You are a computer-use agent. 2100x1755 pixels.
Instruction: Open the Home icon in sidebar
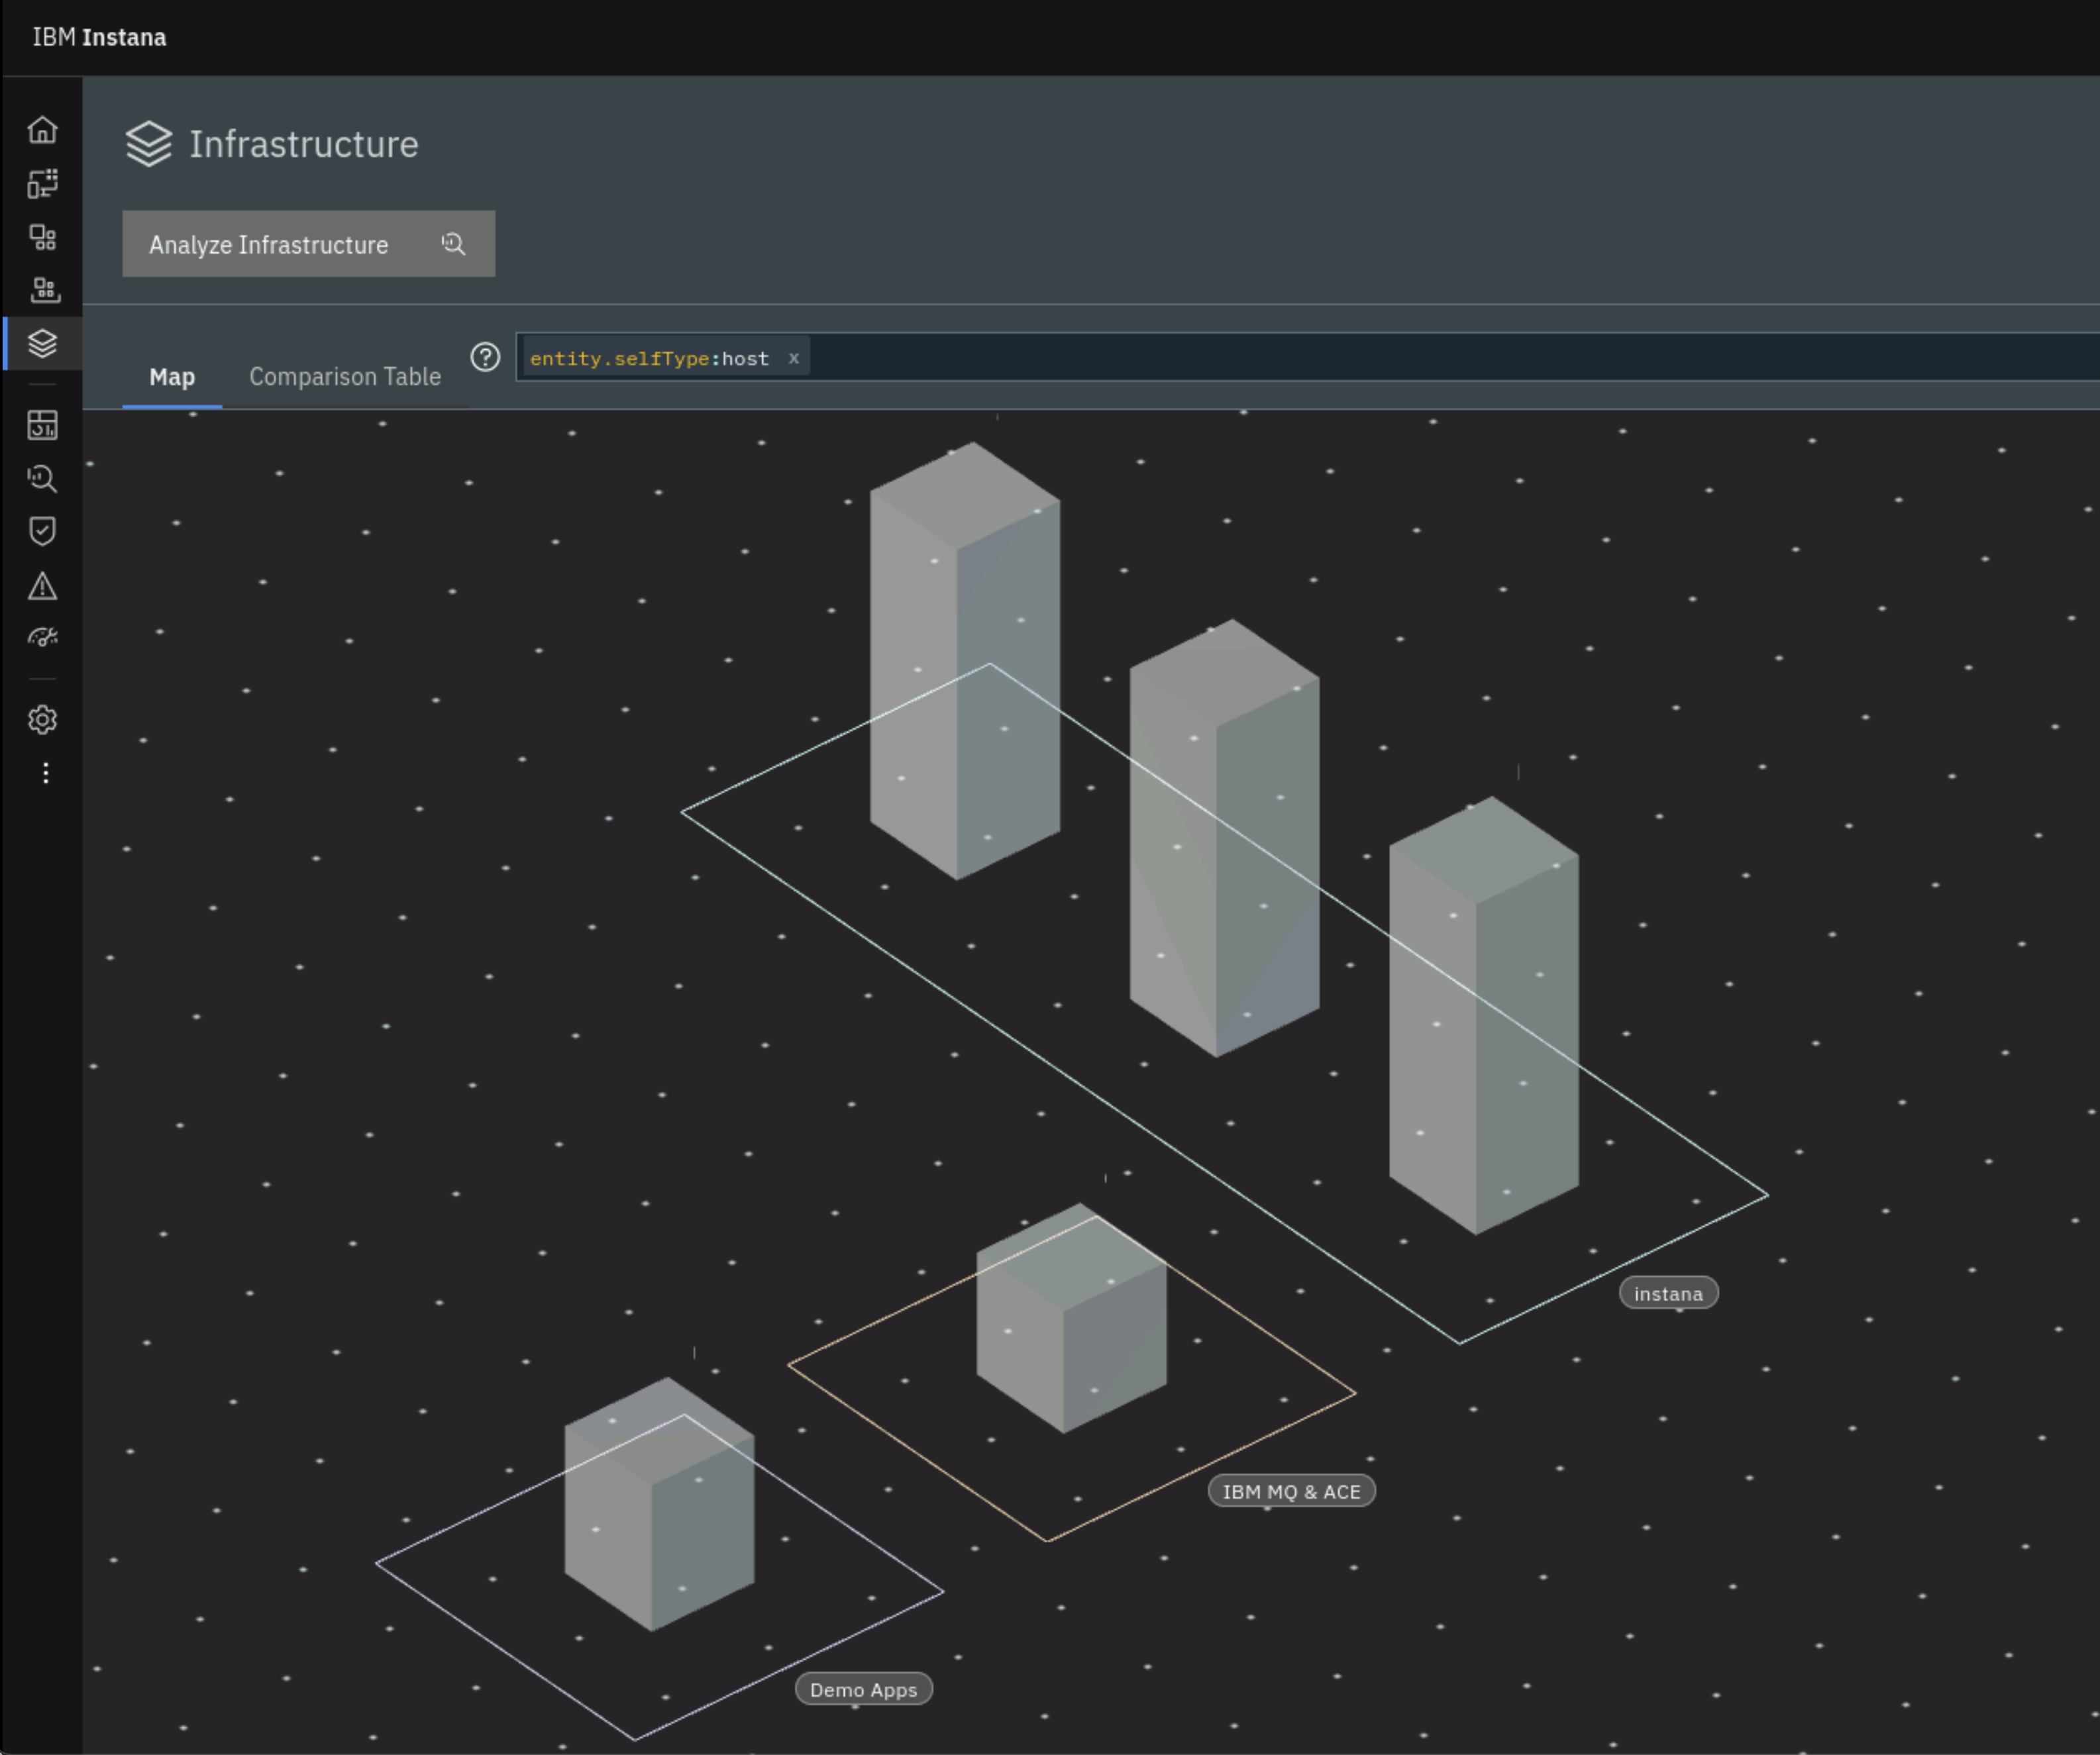[42, 130]
